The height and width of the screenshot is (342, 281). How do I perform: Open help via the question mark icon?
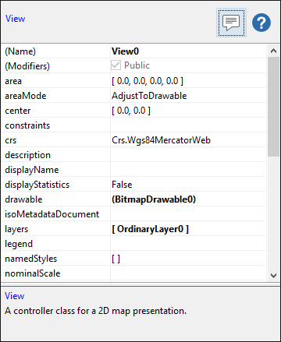[261, 23]
